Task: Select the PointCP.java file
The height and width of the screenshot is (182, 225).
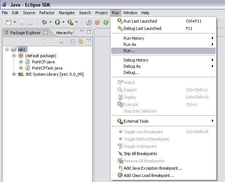Action: tap(43, 62)
